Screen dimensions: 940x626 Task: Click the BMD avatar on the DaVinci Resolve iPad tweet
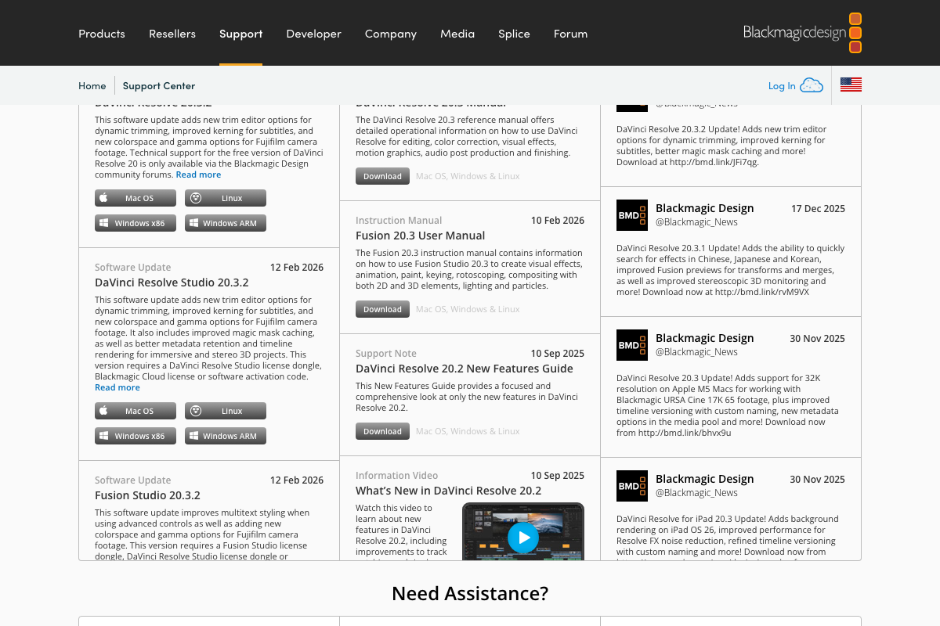pyautogui.click(x=631, y=486)
